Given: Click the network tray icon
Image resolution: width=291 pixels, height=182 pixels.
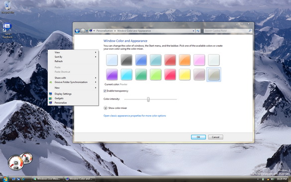Looking at the screenshot, I should (268, 179).
